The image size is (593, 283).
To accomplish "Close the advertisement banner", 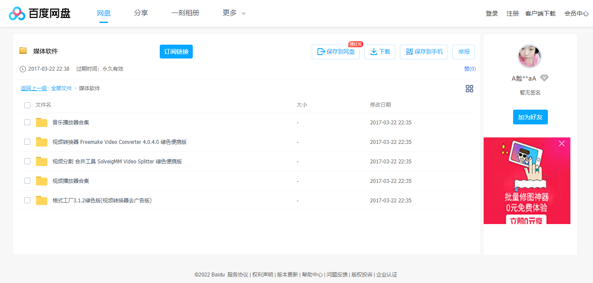I will (x=562, y=143).
